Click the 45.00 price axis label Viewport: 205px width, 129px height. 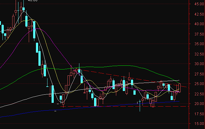click(197, 4)
